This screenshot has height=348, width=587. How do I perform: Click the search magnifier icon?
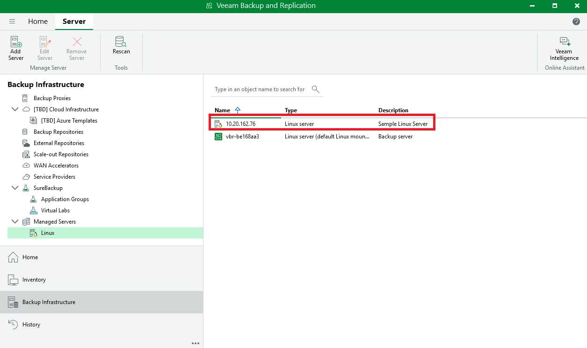pyautogui.click(x=316, y=89)
